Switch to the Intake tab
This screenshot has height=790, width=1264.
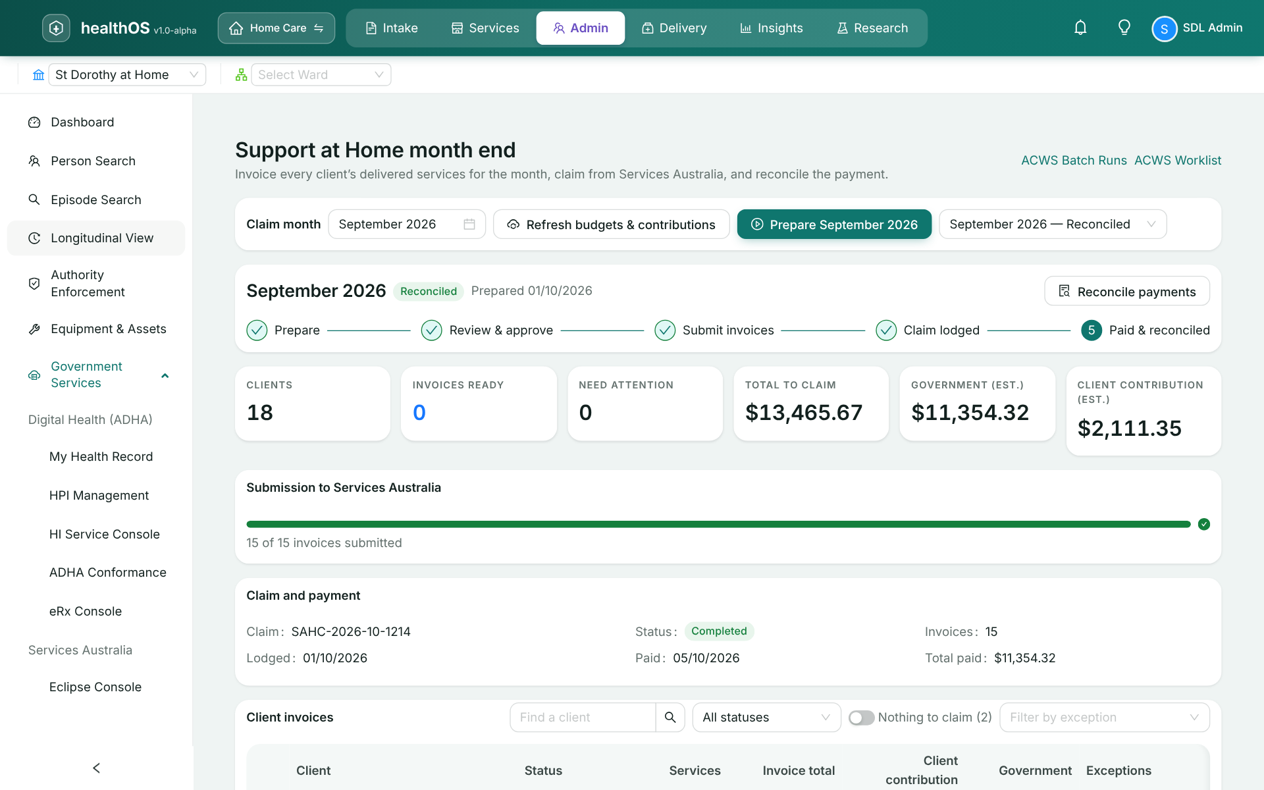(392, 28)
